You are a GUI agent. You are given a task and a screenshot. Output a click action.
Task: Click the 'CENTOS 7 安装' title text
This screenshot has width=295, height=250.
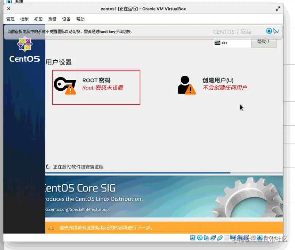click(232, 32)
